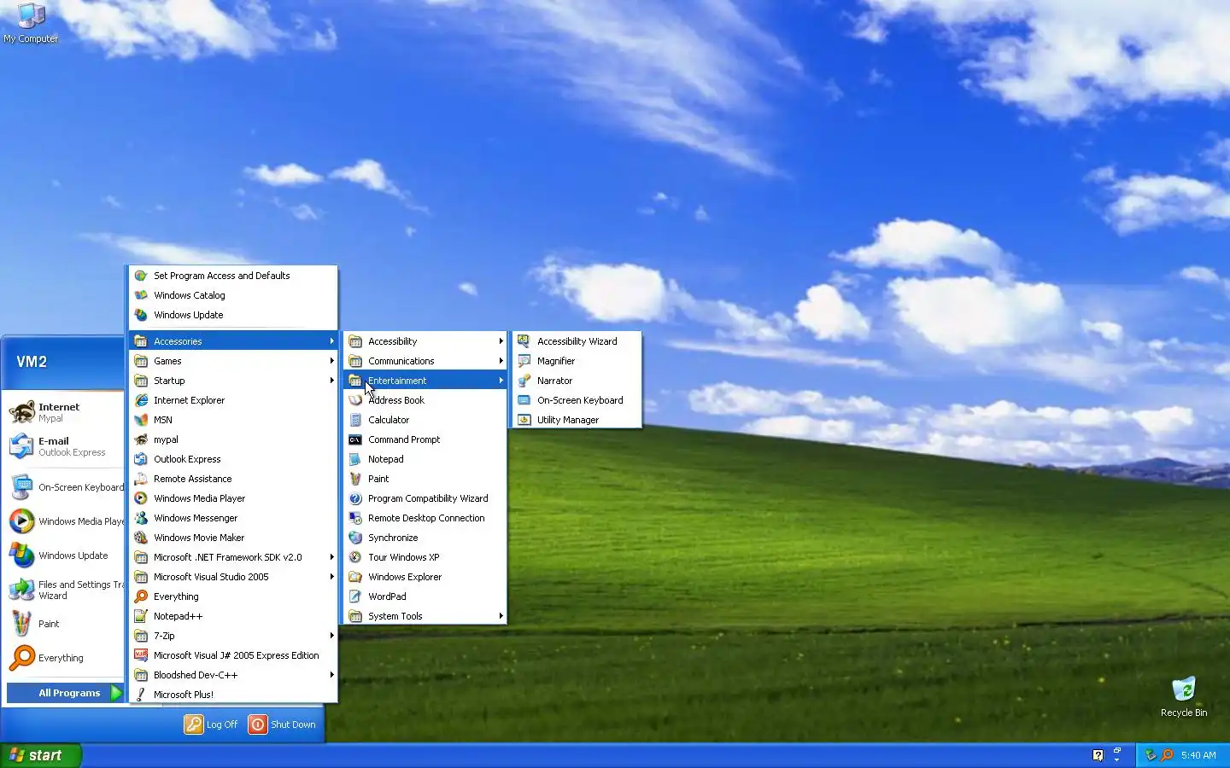Launch Magnifier
This screenshot has width=1230, height=768.
coord(577,361)
